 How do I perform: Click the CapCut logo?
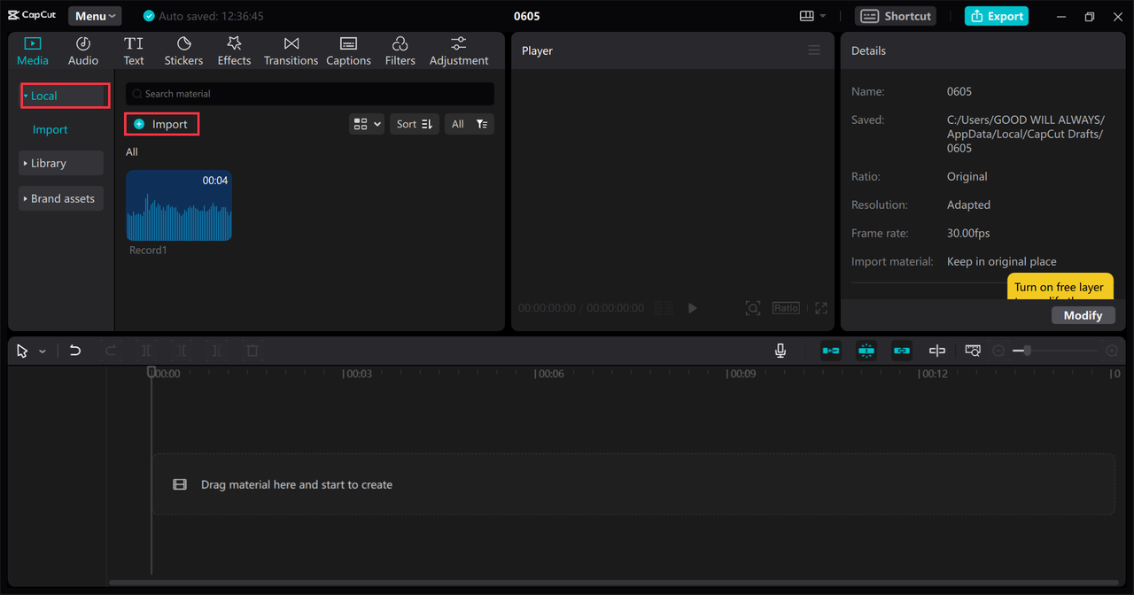click(32, 15)
